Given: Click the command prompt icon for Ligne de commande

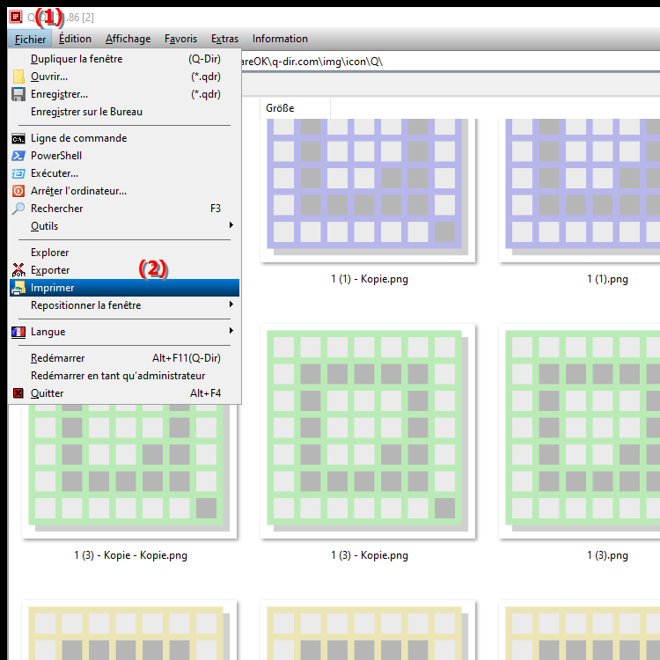Looking at the screenshot, I should coord(18,138).
